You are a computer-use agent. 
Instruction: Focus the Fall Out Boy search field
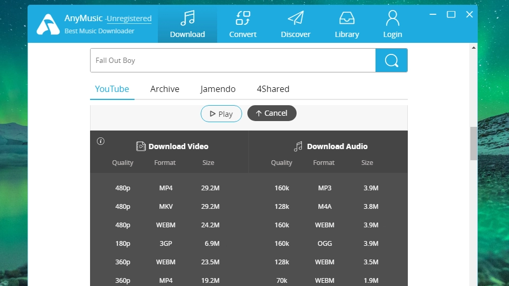coord(233,60)
